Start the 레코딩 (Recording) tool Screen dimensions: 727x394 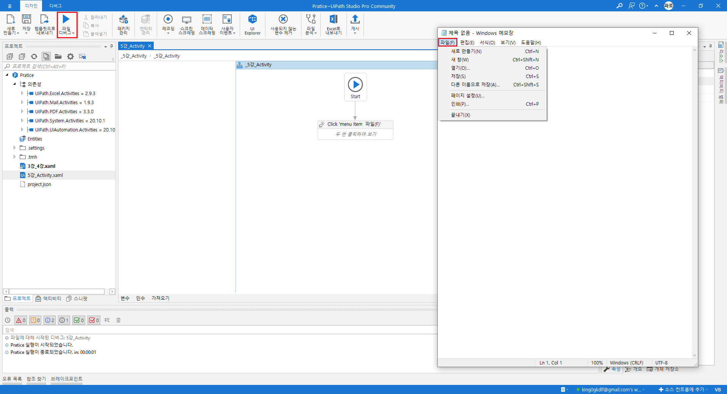pos(168,19)
